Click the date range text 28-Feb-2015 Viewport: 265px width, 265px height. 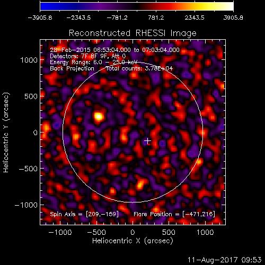(x=70, y=50)
